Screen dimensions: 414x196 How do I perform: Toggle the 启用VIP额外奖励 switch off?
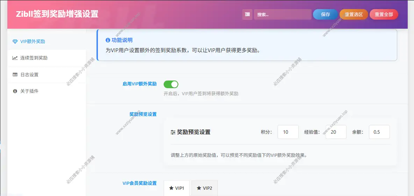(171, 84)
